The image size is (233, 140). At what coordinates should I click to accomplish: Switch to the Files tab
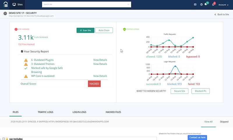tap(15, 112)
